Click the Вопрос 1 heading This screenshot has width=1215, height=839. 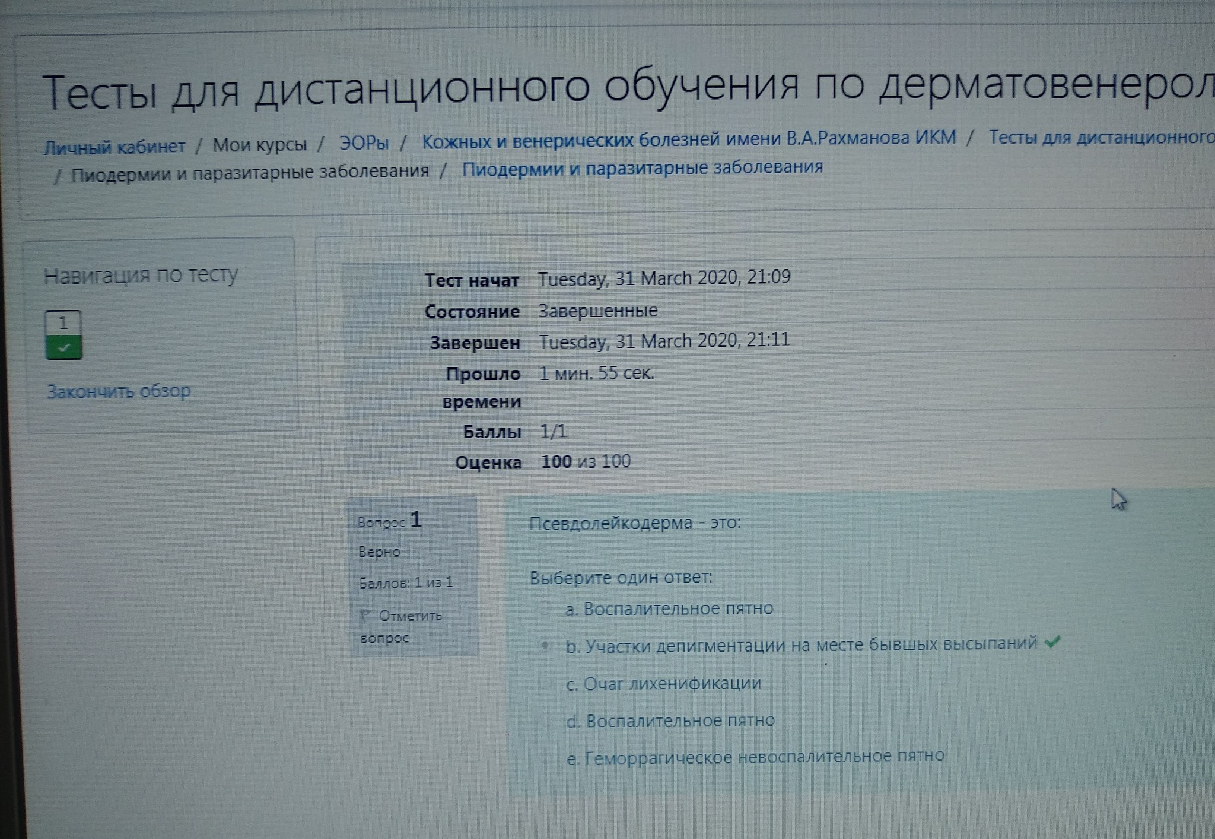pos(390,521)
